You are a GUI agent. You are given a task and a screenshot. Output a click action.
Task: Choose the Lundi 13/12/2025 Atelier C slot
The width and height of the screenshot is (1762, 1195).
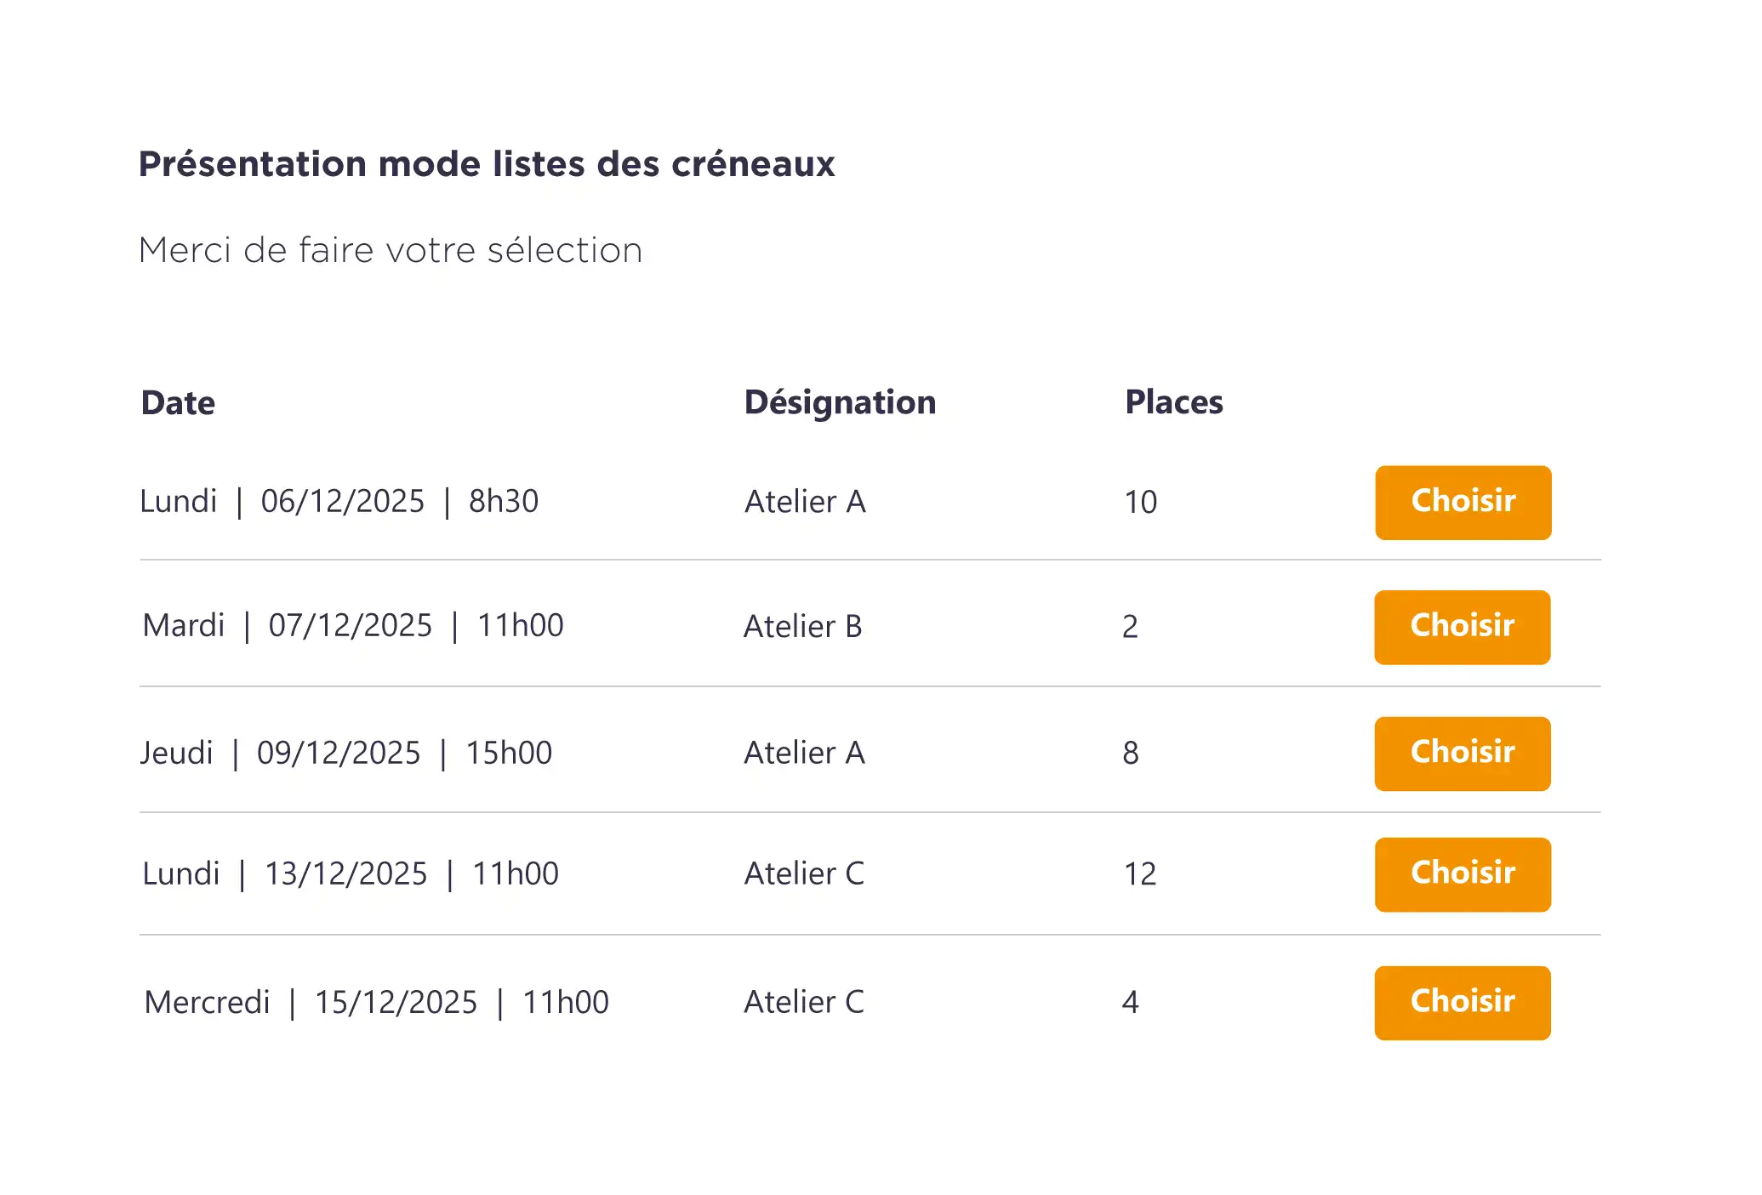point(1463,874)
